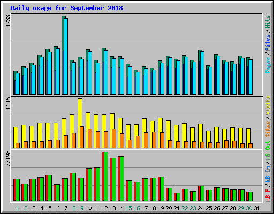Click the 77198 axis value
This screenshot has width=274, height=214.
click(8, 158)
